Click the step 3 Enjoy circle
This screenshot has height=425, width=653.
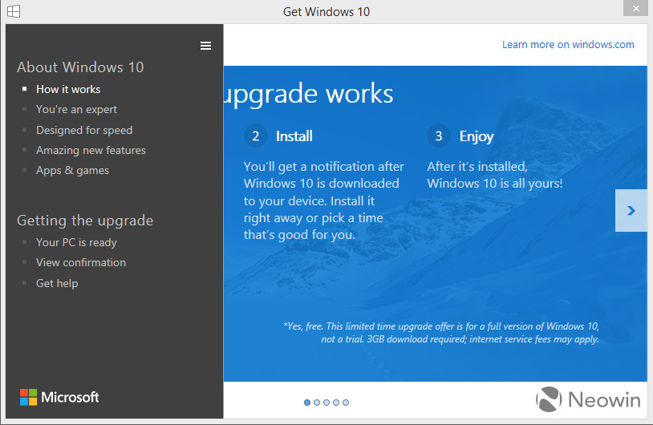(x=439, y=136)
